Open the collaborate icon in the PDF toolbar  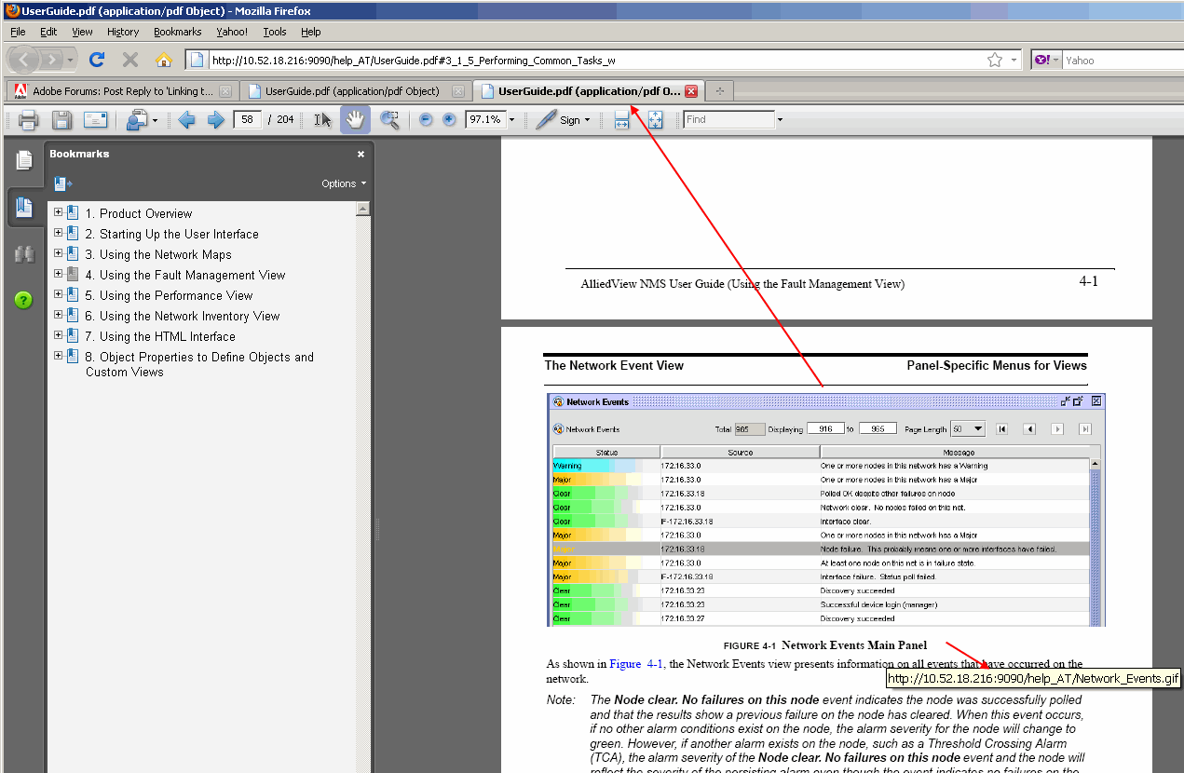(x=137, y=119)
